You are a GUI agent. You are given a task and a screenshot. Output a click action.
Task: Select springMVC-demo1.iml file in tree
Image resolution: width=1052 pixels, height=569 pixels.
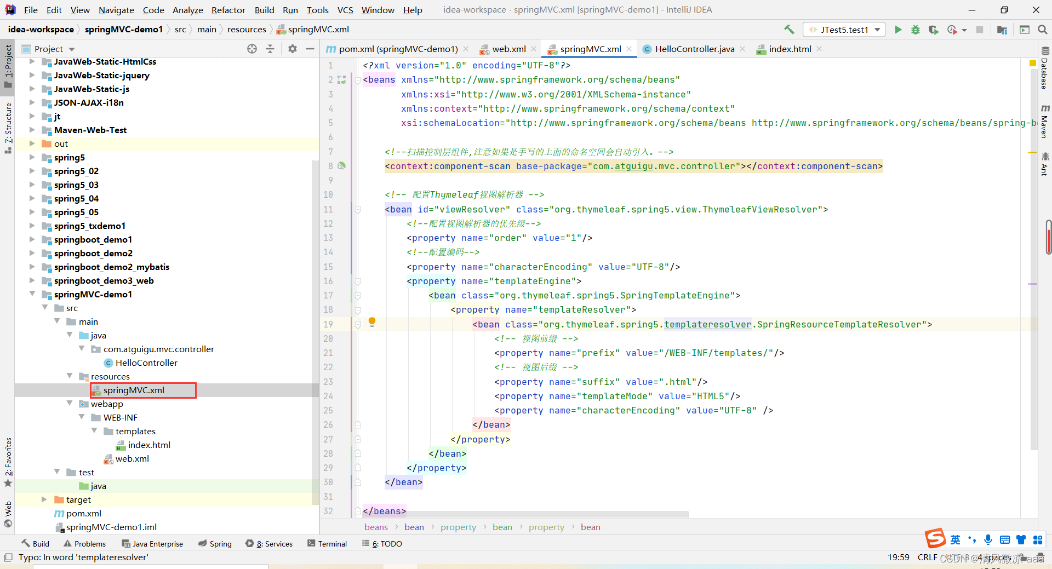point(111,527)
